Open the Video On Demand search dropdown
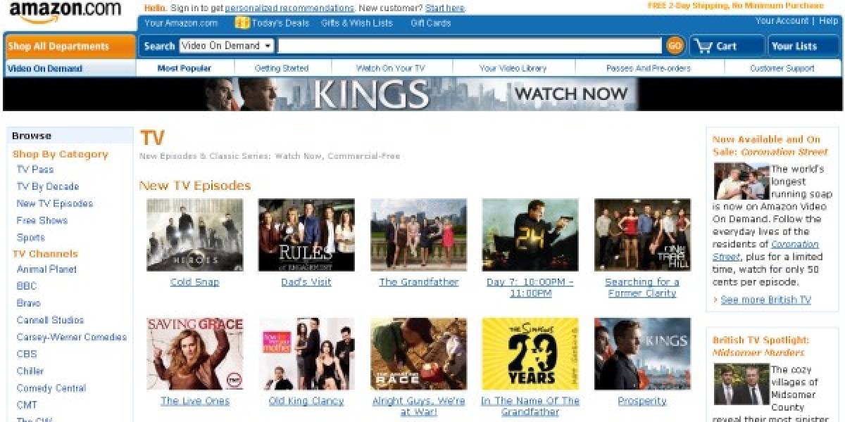Image resolution: width=845 pixels, height=422 pixels. click(227, 46)
